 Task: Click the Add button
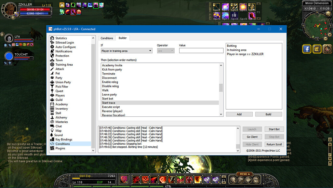tap(239, 114)
